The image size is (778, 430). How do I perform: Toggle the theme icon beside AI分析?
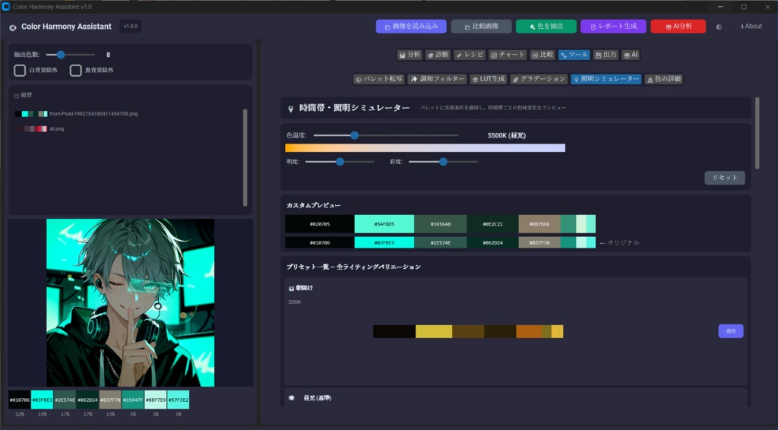pyautogui.click(x=719, y=27)
